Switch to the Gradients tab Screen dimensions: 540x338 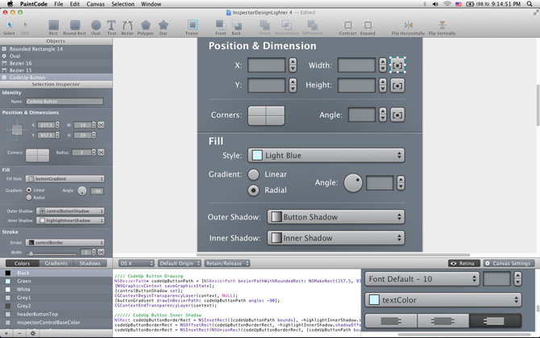tap(56, 263)
